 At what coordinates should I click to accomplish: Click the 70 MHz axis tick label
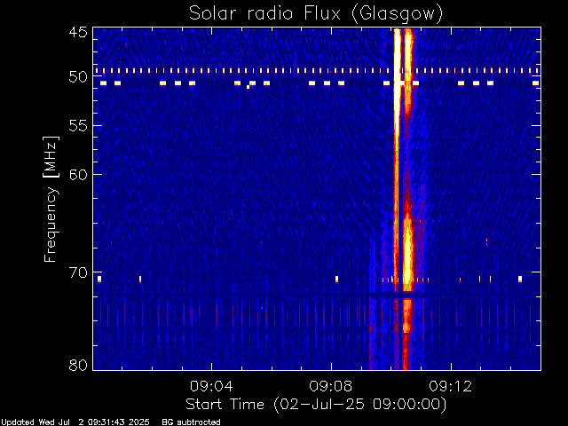click(x=78, y=272)
